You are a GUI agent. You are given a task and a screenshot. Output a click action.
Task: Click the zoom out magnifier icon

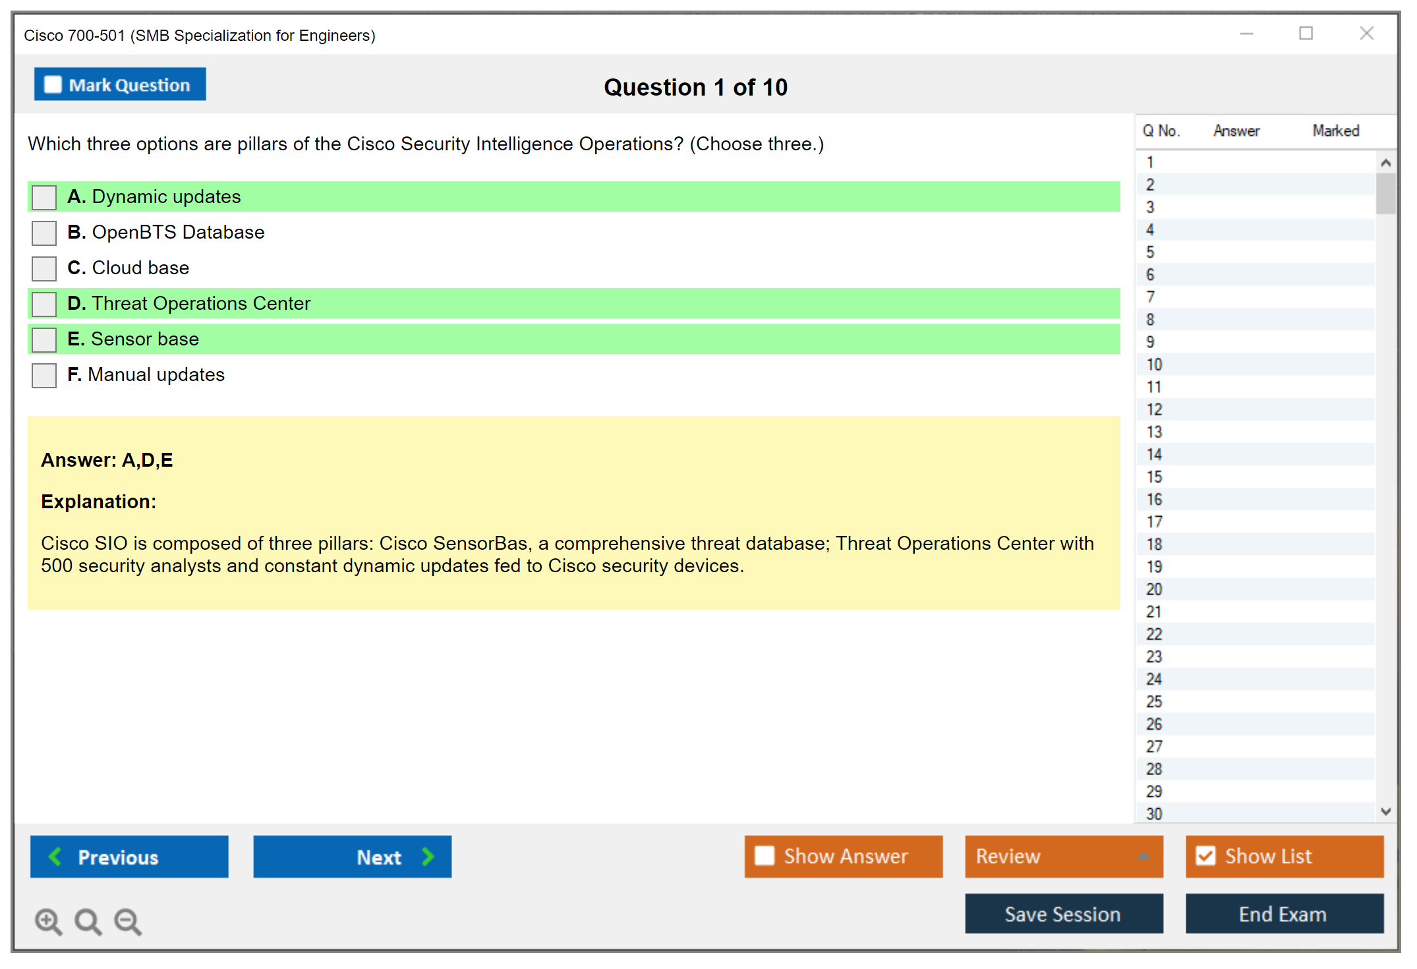tap(127, 921)
